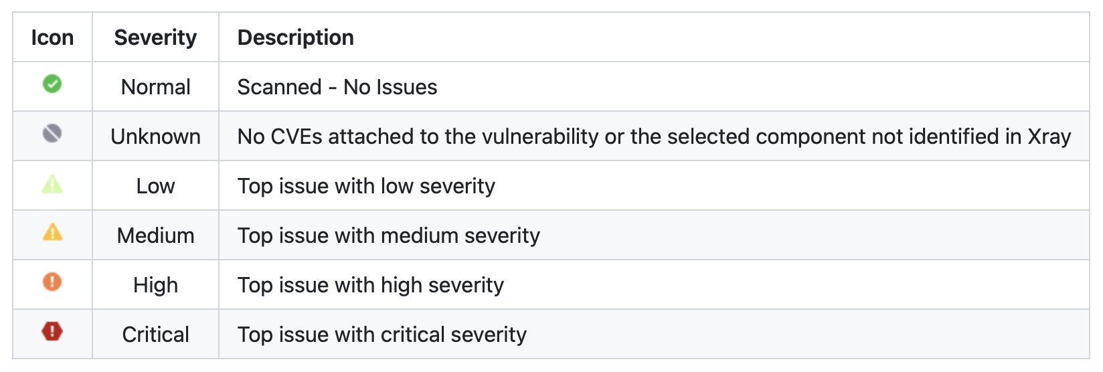Click the 'Scanned - No Issues' description
Screen dimensions: 1103x372
pyautogui.click(x=337, y=87)
